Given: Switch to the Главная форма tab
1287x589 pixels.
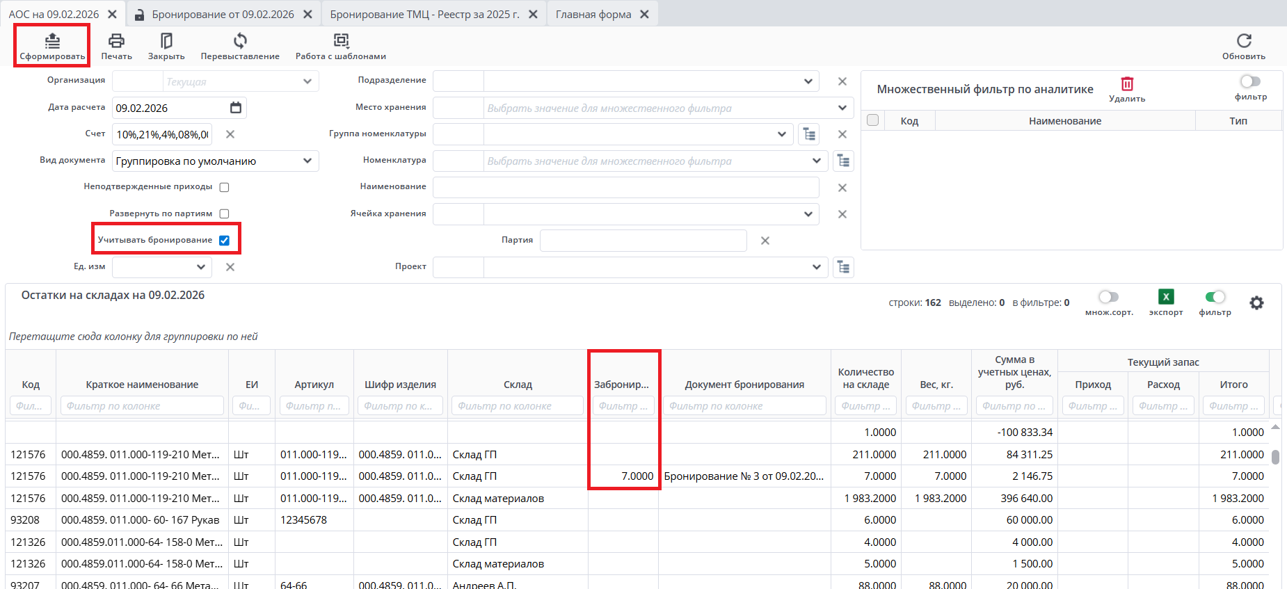Looking at the screenshot, I should (593, 15).
